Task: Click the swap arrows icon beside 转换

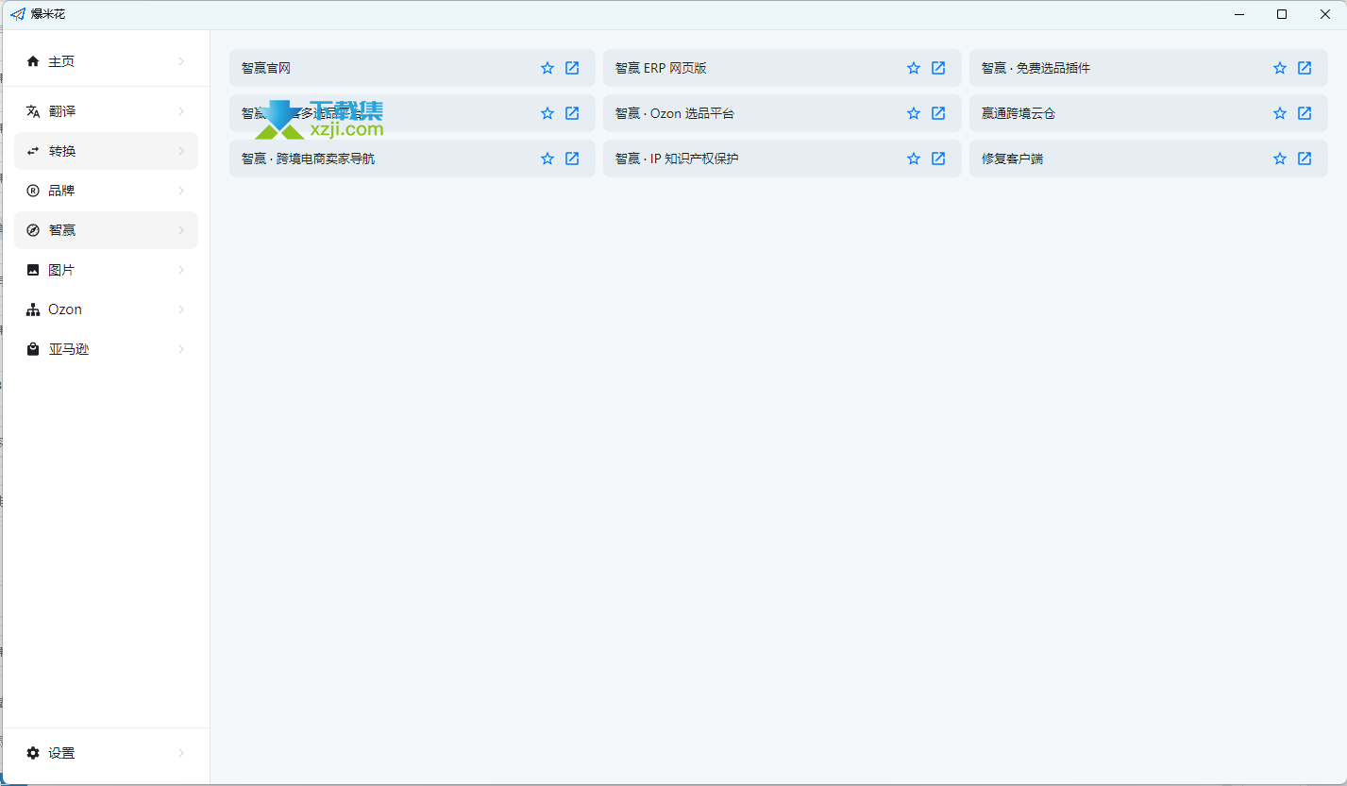Action: pyautogui.click(x=33, y=151)
